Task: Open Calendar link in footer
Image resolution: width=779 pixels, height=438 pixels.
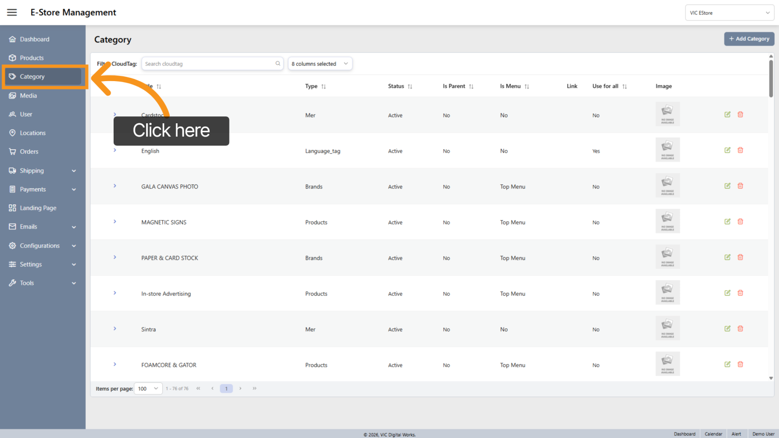Action: (x=713, y=434)
